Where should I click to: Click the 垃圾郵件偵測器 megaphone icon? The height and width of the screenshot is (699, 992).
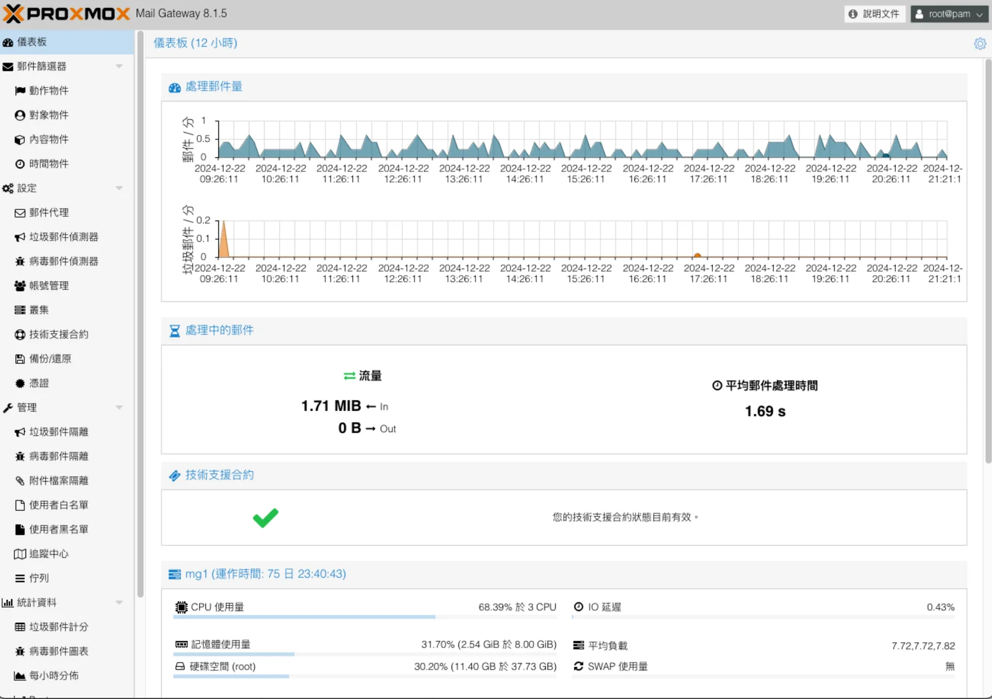click(20, 237)
